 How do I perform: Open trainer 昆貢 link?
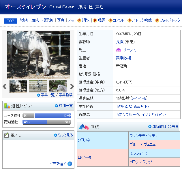click(x=119, y=42)
